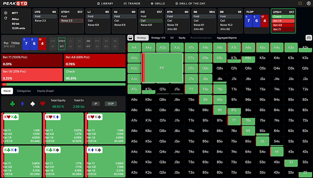The image size is (313, 178).
Task: Open the user account profile icon
Action: click(x=309, y=3)
